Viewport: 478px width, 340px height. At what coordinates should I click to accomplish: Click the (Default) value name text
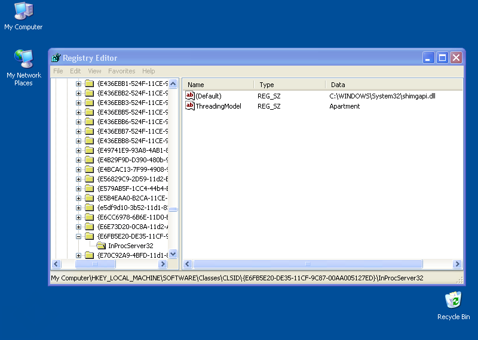click(209, 96)
